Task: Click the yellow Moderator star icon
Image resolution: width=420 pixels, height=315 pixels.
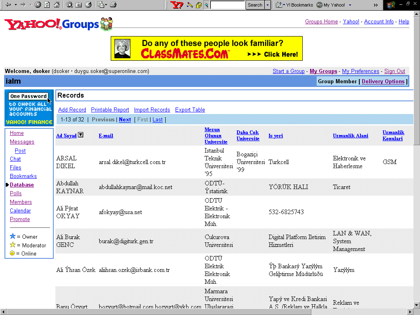Action: pyautogui.click(x=13, y=244)
